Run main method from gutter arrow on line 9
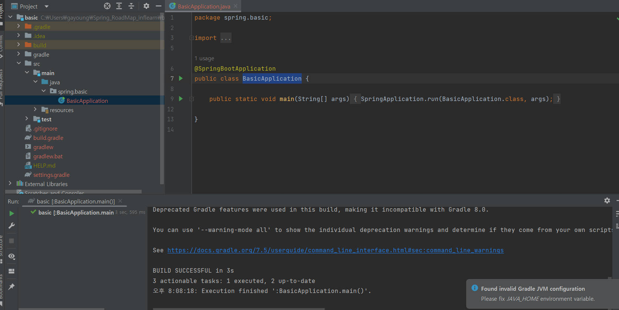The image size is (619, 310). 181,99
